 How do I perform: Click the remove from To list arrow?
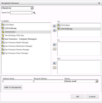[x=54, y=30]
